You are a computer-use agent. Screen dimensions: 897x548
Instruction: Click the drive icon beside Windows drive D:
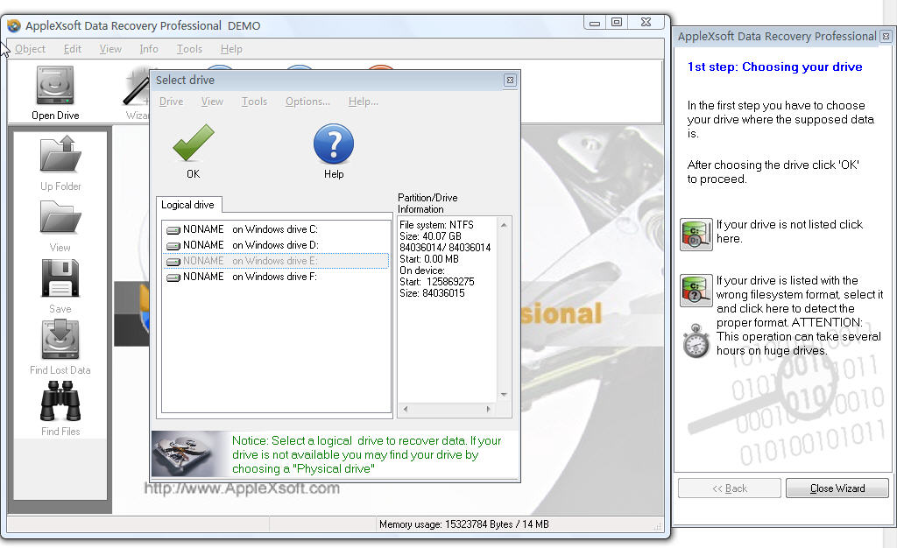pos(173,246)
